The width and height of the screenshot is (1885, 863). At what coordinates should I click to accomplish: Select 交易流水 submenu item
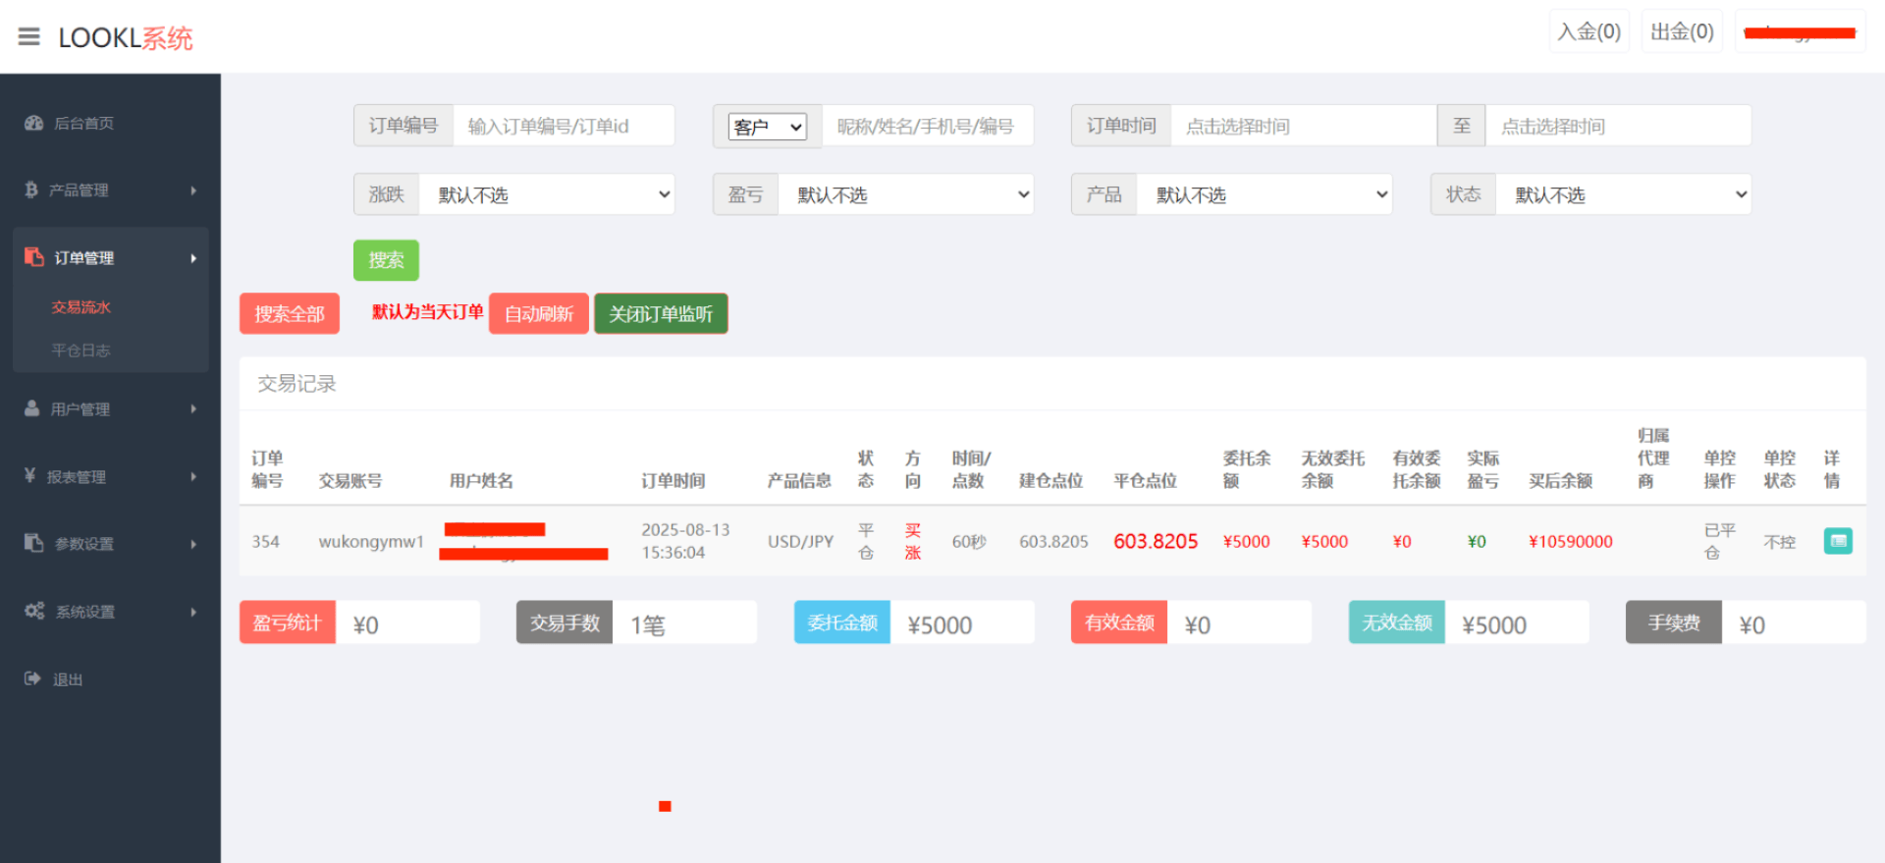click(81, 307)
